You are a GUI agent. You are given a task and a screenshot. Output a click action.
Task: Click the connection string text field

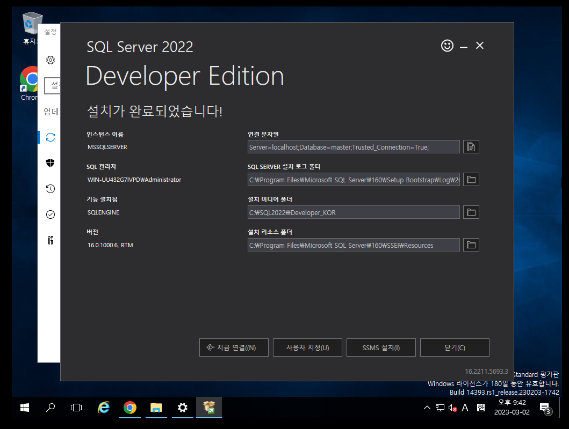click(354, 147)
